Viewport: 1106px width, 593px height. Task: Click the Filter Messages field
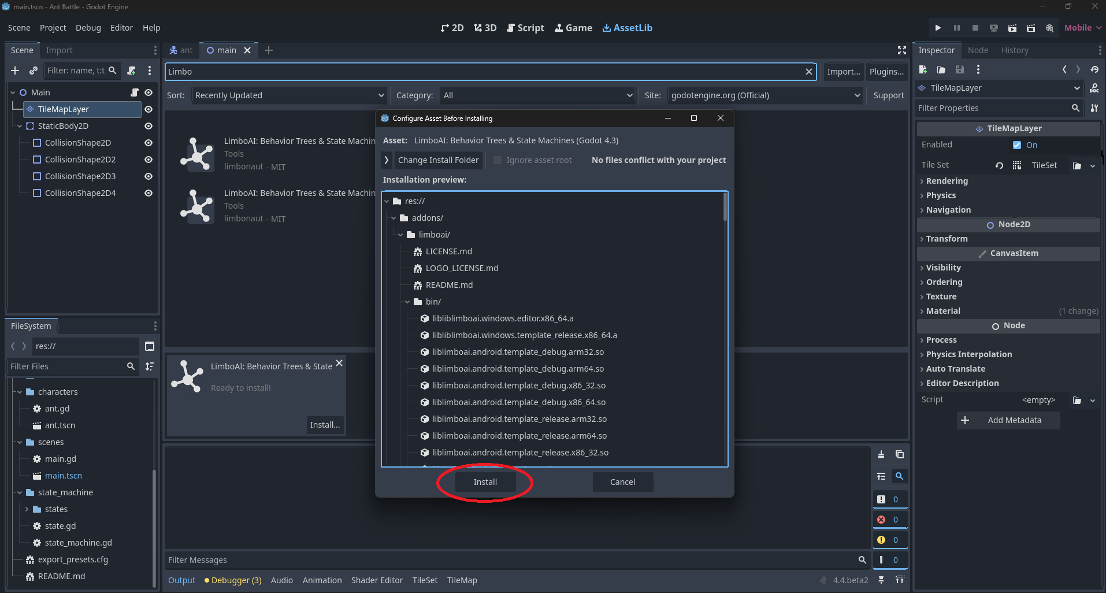click(x=517, y=560)
